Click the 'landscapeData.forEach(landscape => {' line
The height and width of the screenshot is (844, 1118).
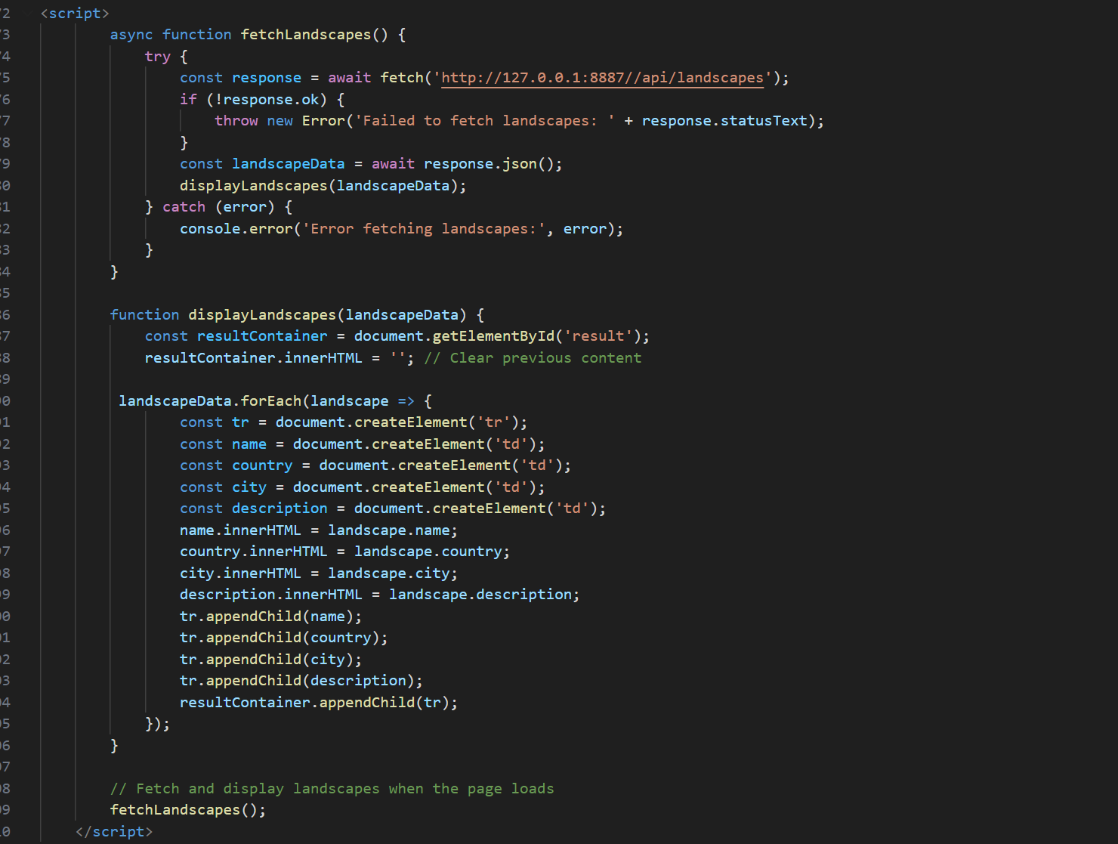coord(275,401)
